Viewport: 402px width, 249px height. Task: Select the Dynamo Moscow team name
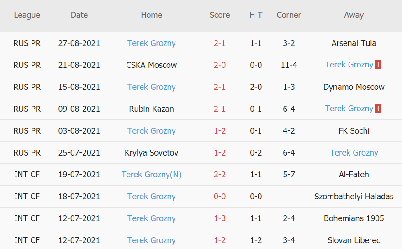pyautogui.click(x=354, y=87)
